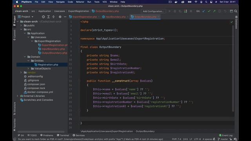The width and height of the screenshot is (251, 141).
Task: Click OutputBoundary breadcrumb below editor
Action: click(x=145, y=131)
